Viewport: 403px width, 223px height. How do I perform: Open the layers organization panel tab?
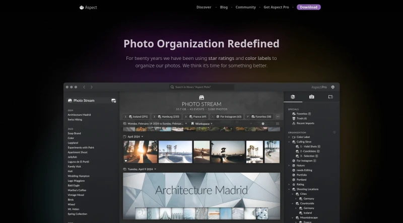tap(293, 97)
